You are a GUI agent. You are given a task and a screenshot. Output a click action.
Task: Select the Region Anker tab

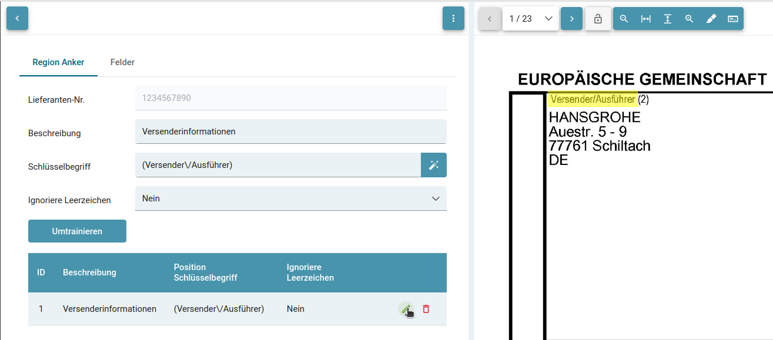pos(58,62)
